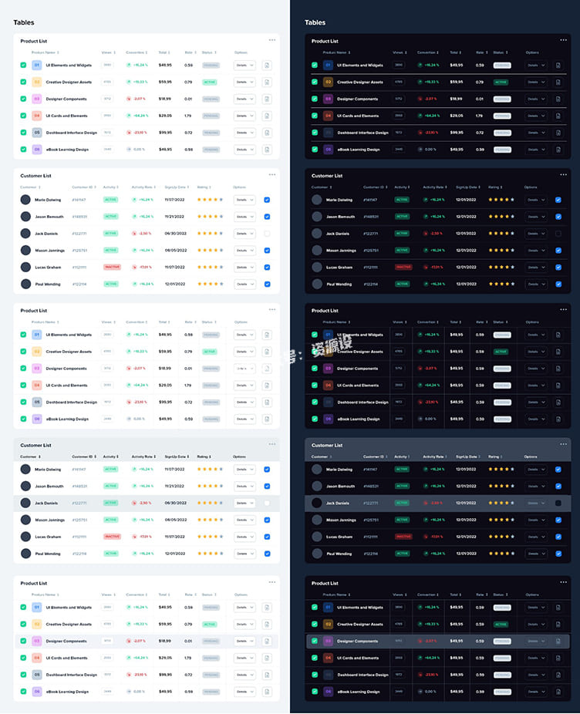Image resolution: width=580 pixels, height=714 pixels.
Task: Uncheck Paul Wending's checkbox in top dark Customer List
Action: click(x=558, y=284)
